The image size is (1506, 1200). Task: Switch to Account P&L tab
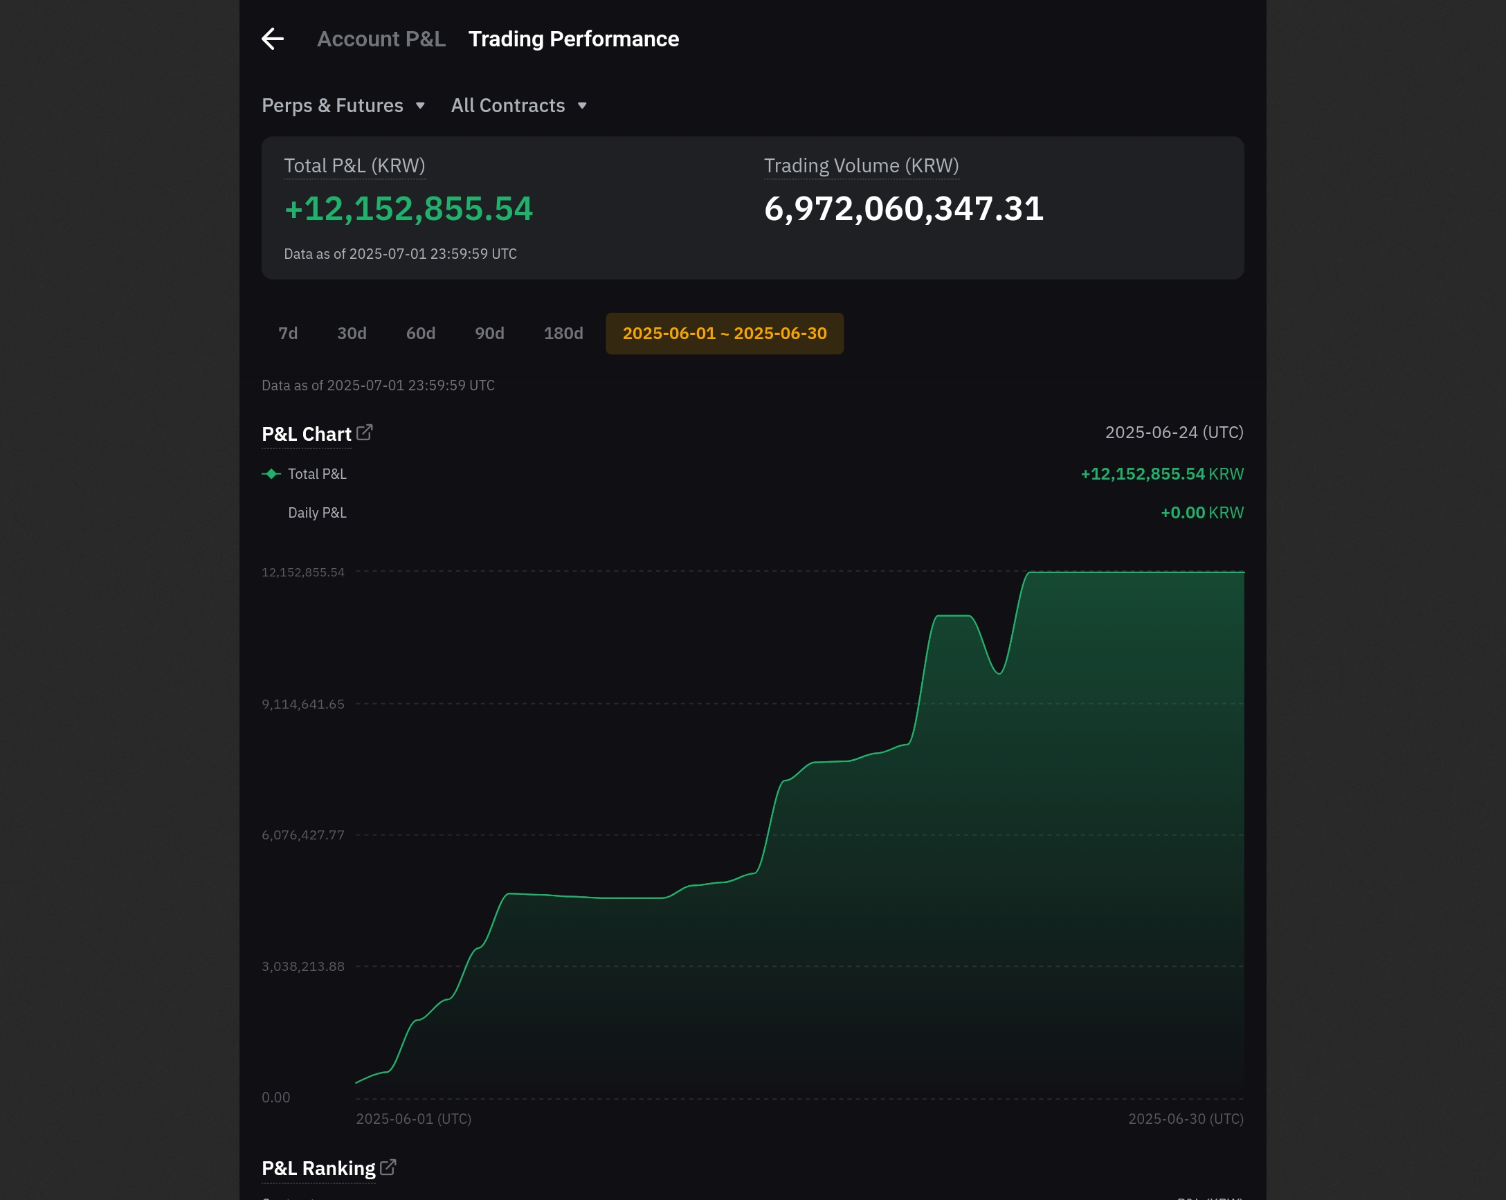click(x=381, y=39)
